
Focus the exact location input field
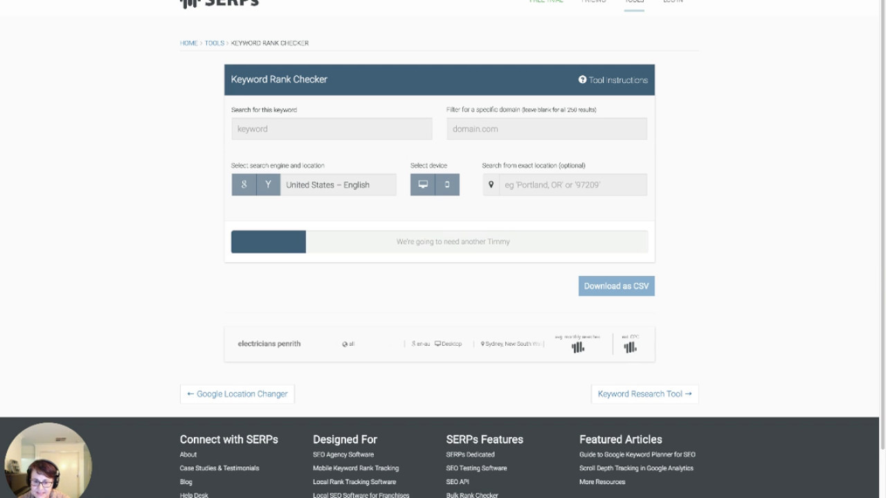573,185
